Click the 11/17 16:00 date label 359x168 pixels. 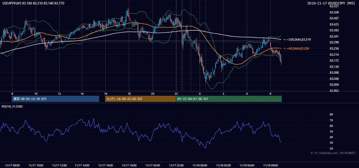(106, 165)
